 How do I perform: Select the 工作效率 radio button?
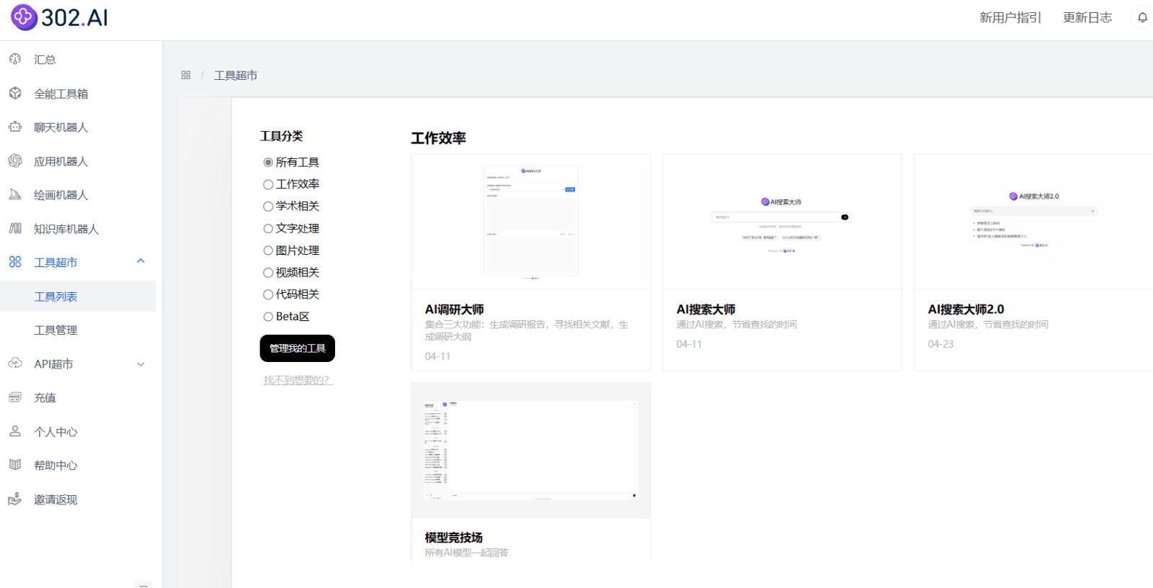(x=268, y=184)
